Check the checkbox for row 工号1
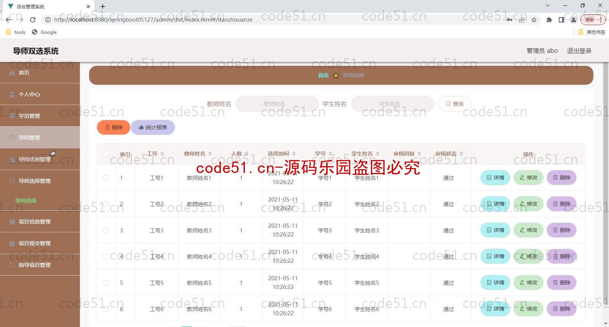 click(x=106, y=178)
